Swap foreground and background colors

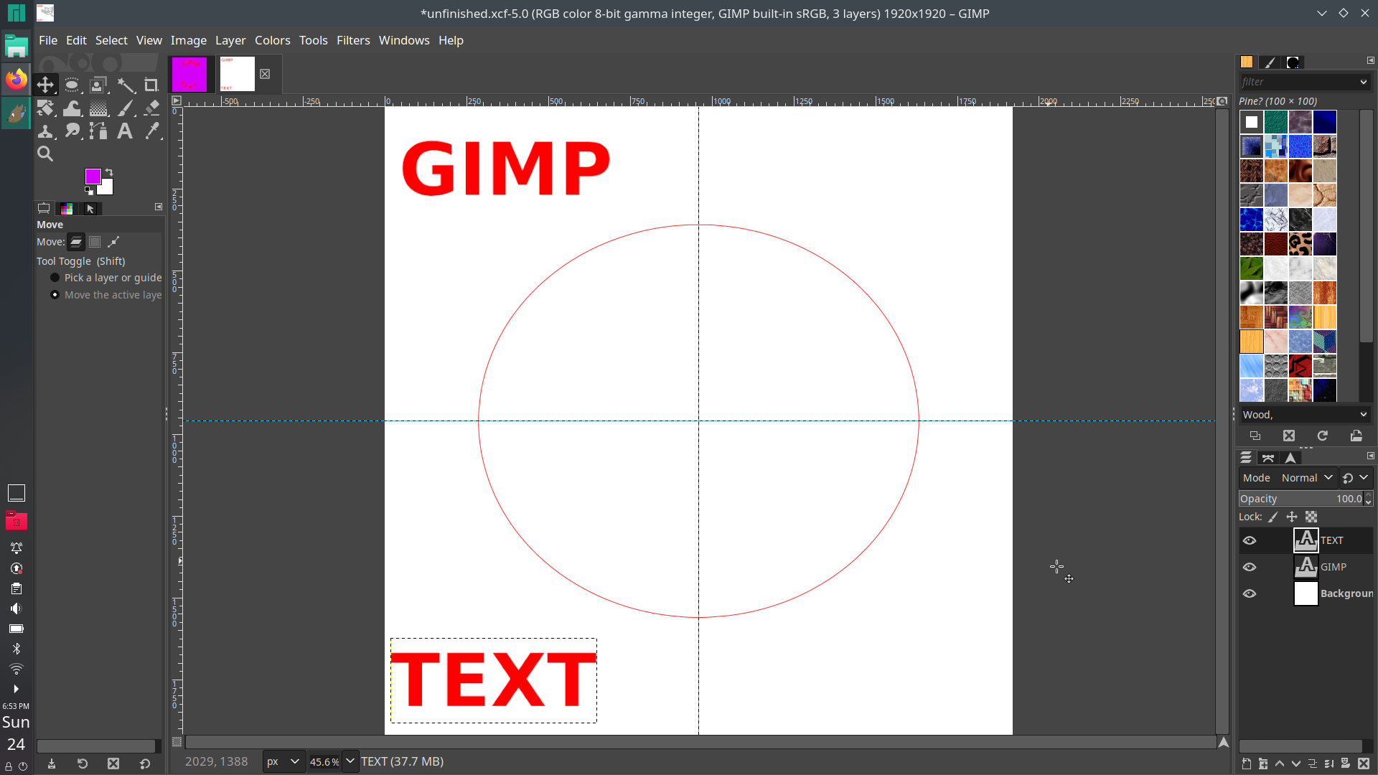tap(109, 172)
